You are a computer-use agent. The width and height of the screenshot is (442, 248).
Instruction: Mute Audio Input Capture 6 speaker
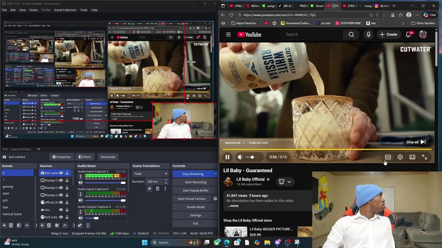[80, 200]
